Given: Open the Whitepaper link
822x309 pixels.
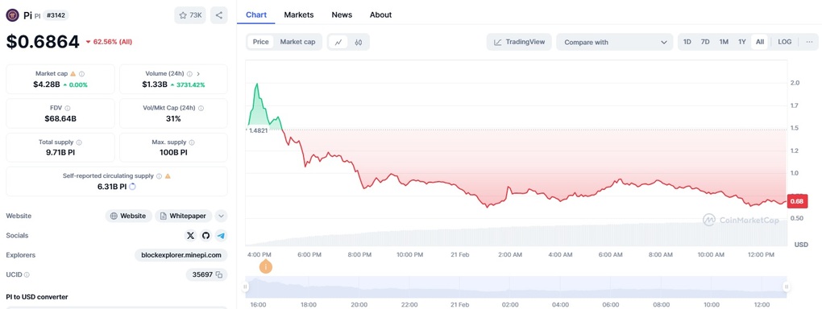Looking at the screenshot, I should point(184,216).
